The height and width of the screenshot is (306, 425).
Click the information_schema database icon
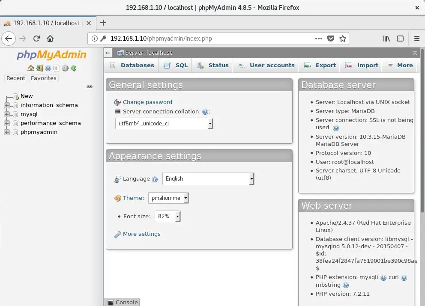click(15, 105)
